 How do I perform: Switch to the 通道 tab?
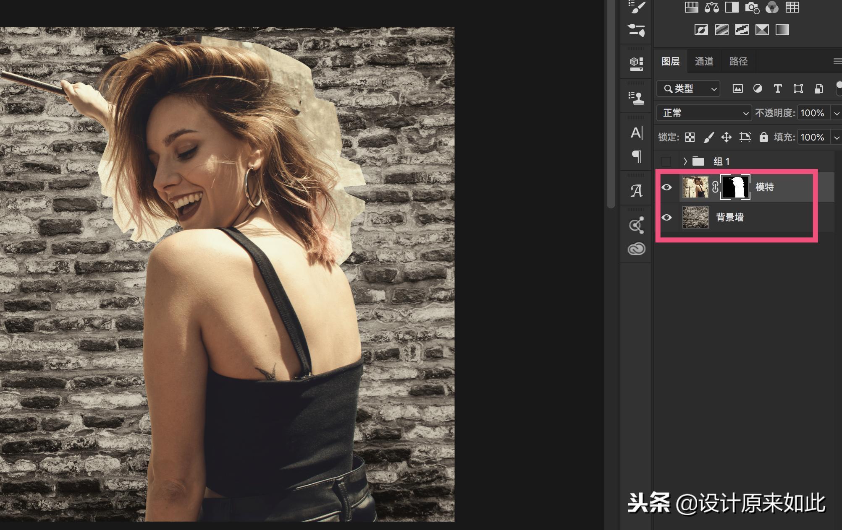point(704,62)
